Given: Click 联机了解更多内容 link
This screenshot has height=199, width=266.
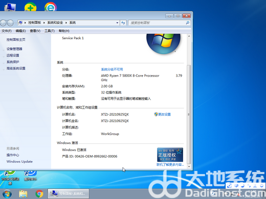Looking at the screenshot, I should [170, 165].
